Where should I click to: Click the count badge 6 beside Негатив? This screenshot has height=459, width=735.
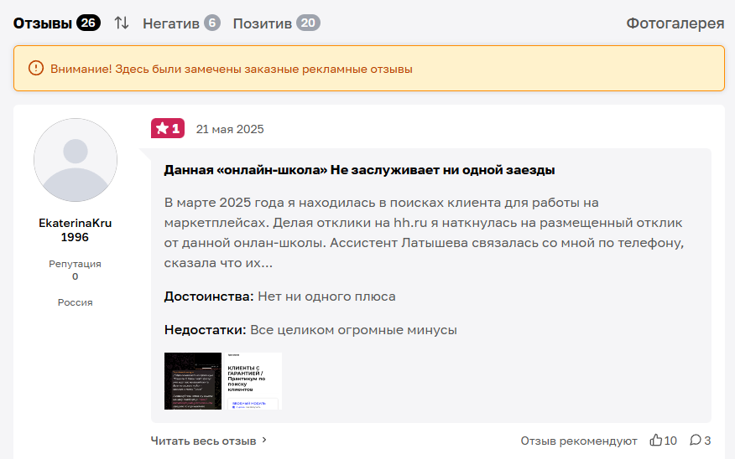pos(212,23)
